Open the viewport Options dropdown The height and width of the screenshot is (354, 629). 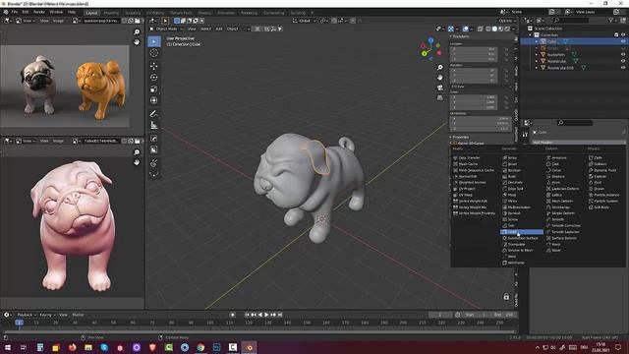[507, 21]
